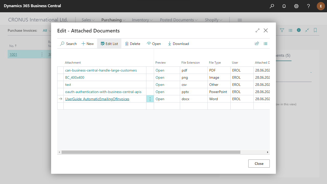
Task: Click the hamburger more-menu icon in navigation
Action: pyautogui.click(x=240, y=20)
